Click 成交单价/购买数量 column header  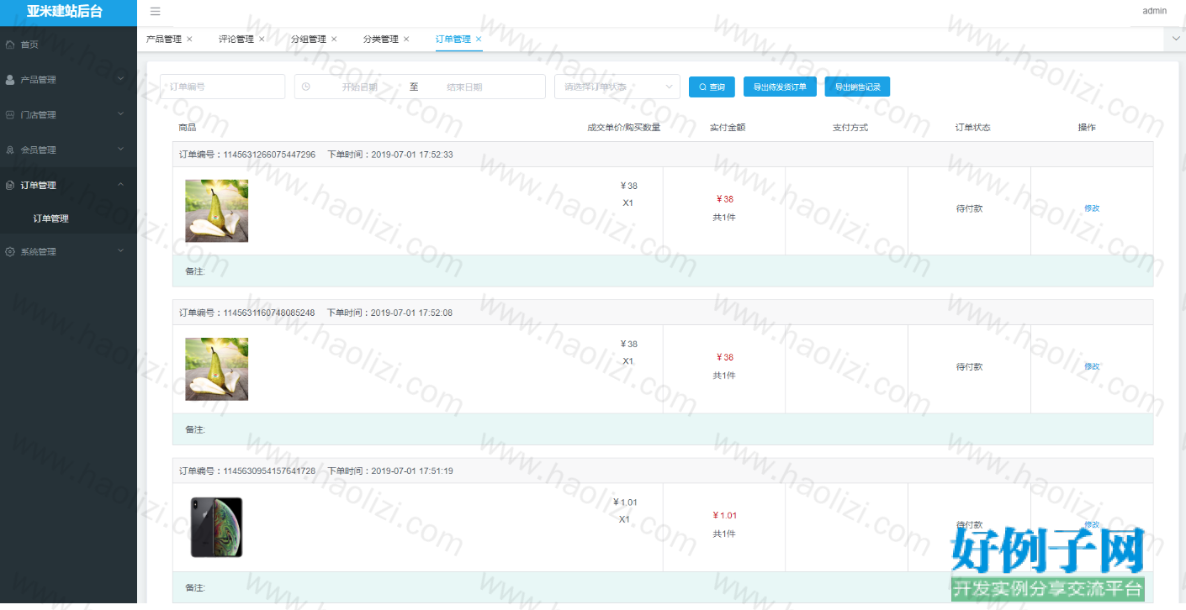tap(624, 128)
